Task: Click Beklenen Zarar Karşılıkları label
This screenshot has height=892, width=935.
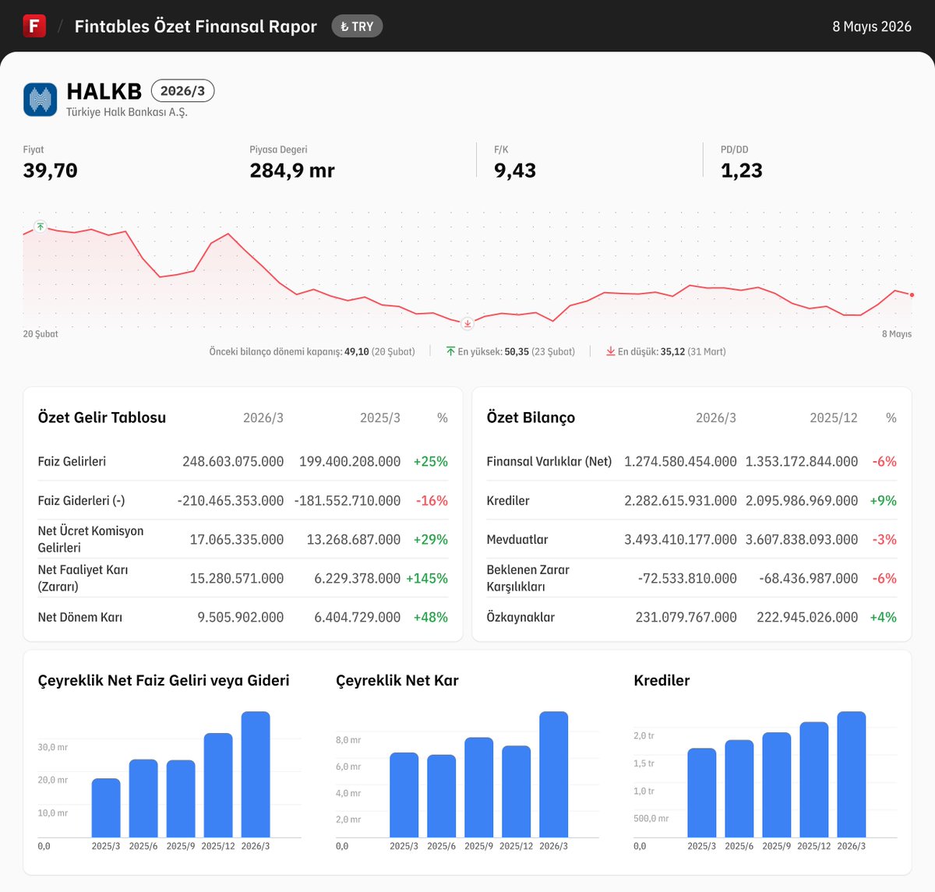Action: coord(528,578)
